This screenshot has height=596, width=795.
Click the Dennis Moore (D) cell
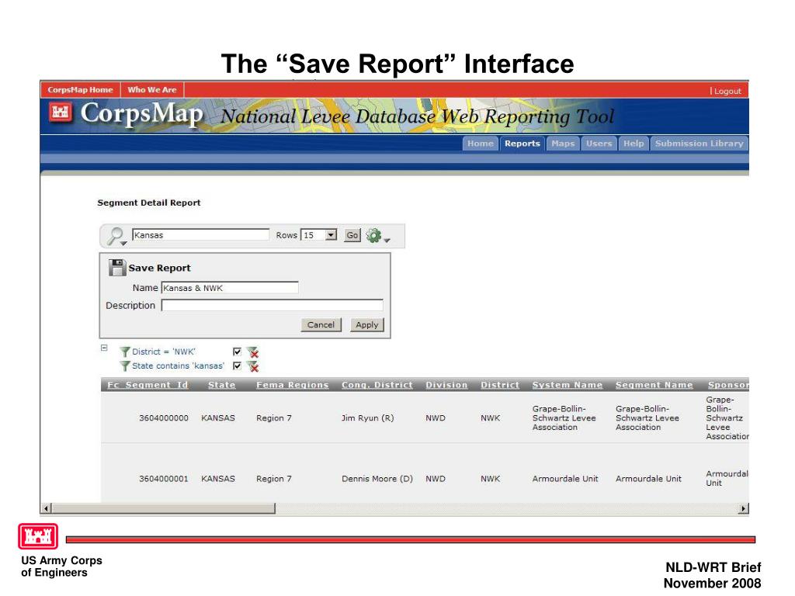coord(377,479)
